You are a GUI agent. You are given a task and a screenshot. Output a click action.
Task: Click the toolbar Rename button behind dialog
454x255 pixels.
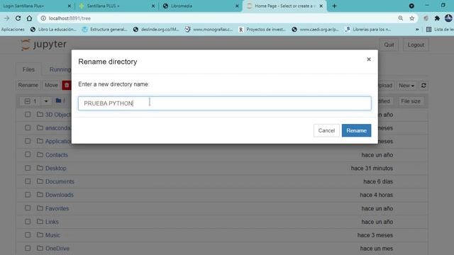[28, 85]
